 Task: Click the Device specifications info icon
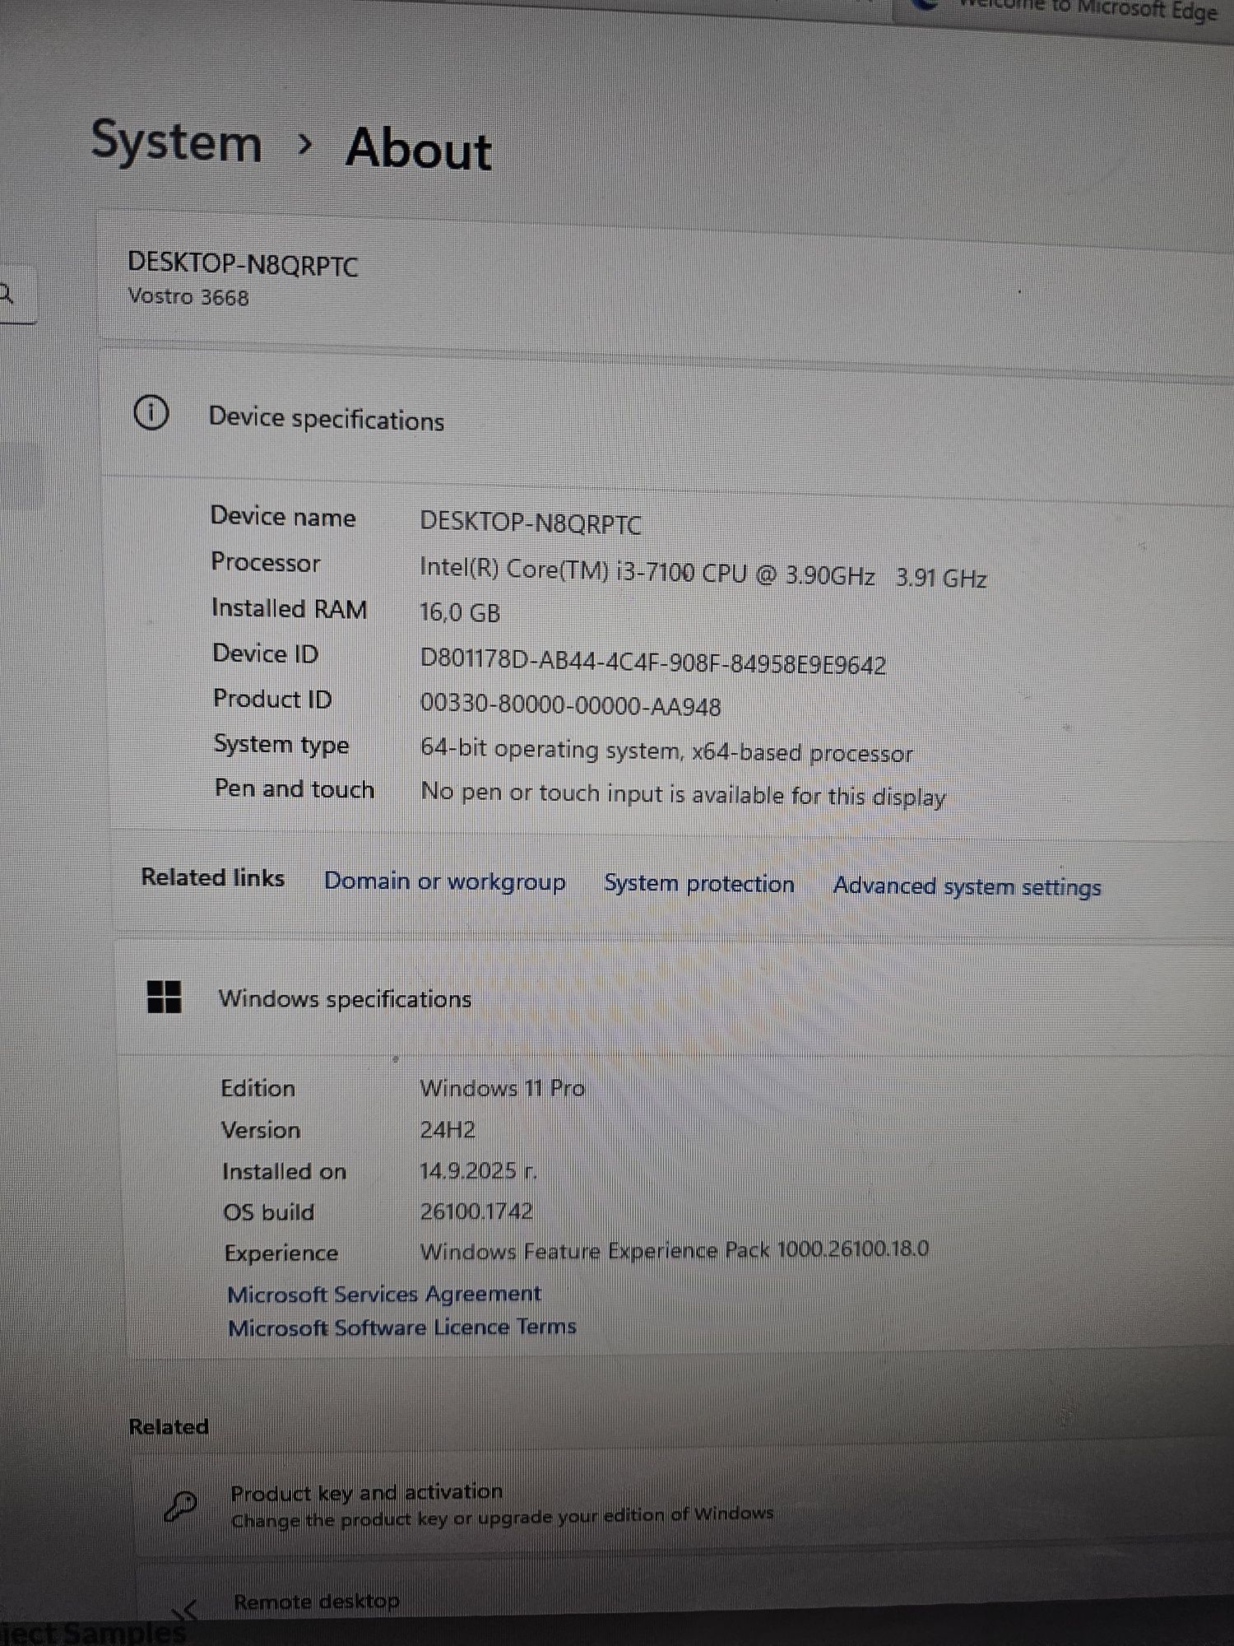[x=151, y=413]
